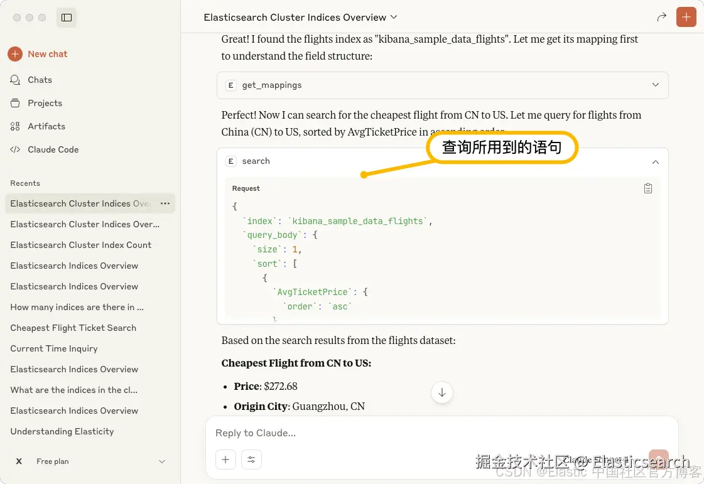Click the 'New chat' label in the sidebar
The image size is (704, 484).
point(48,54)
